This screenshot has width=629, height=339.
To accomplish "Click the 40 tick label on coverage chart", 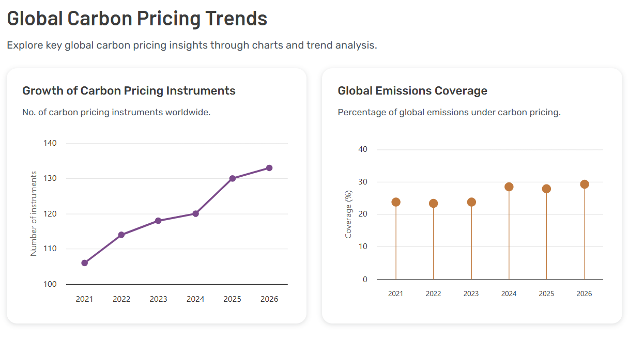I will (363, 149).
